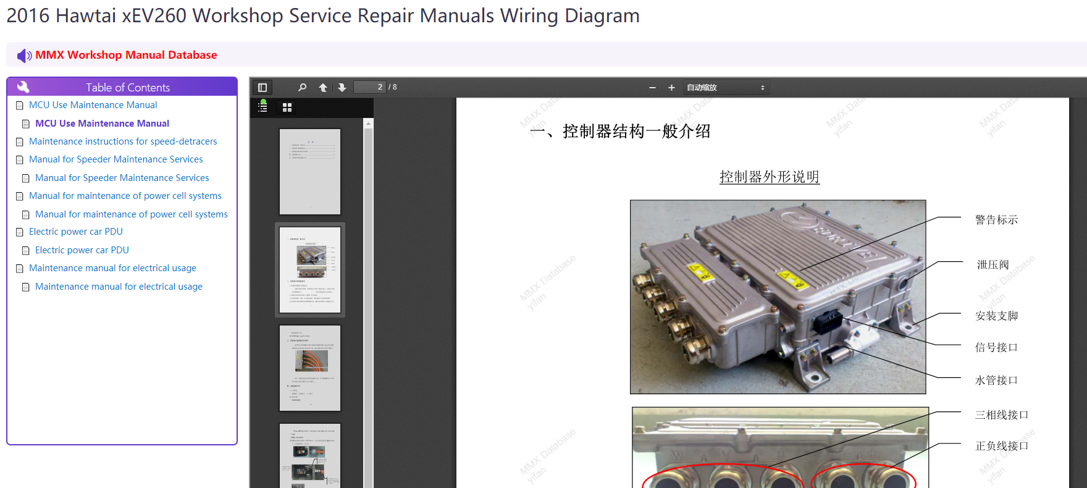Show document outline view
The width and height of the screenshot is (1087, 488).
pos(262,107)
